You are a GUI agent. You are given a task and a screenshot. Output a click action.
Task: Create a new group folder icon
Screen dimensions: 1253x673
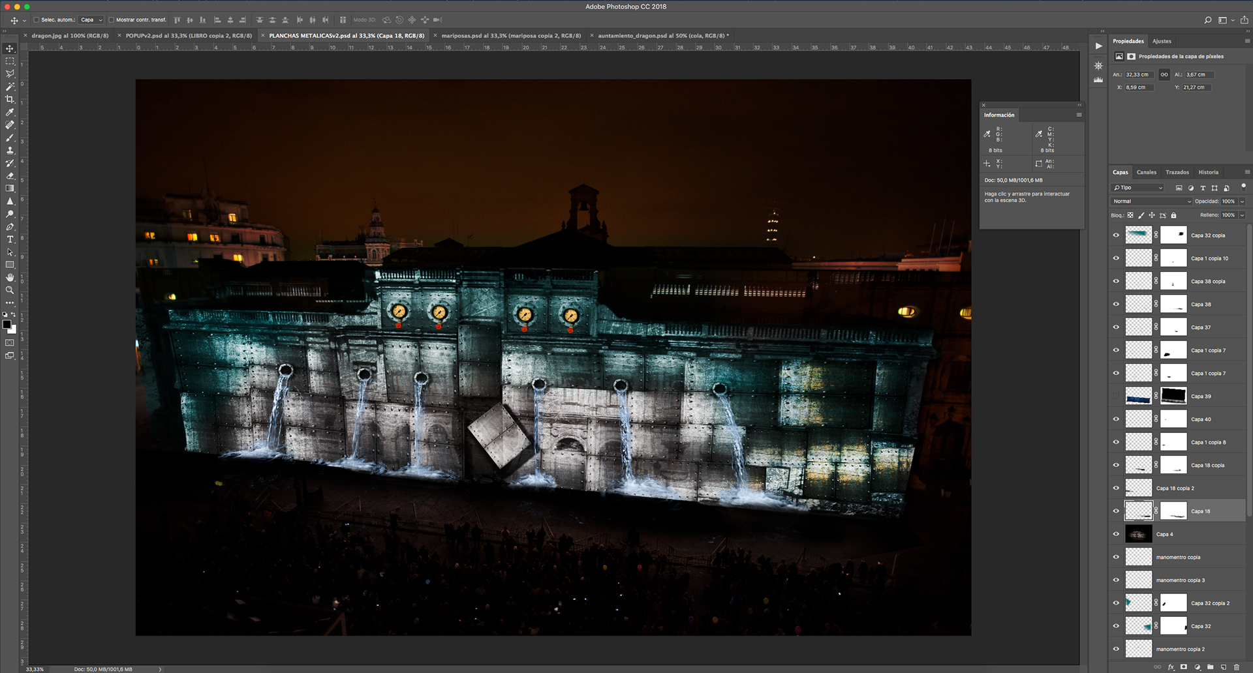(x=1211, y=667)
